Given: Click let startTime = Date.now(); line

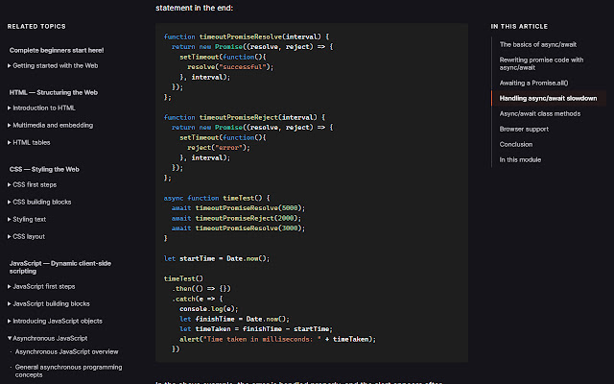Looking at the screenshot, I should [x=217, y=258].
